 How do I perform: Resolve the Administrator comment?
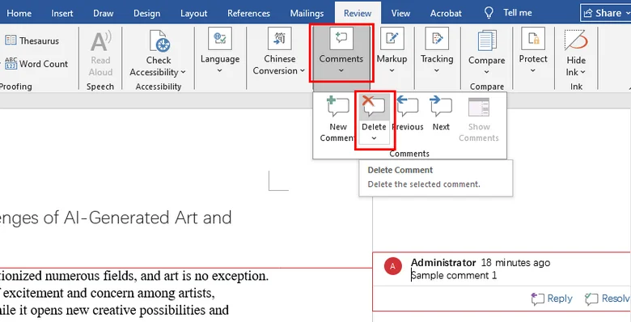tap(608, 299)
